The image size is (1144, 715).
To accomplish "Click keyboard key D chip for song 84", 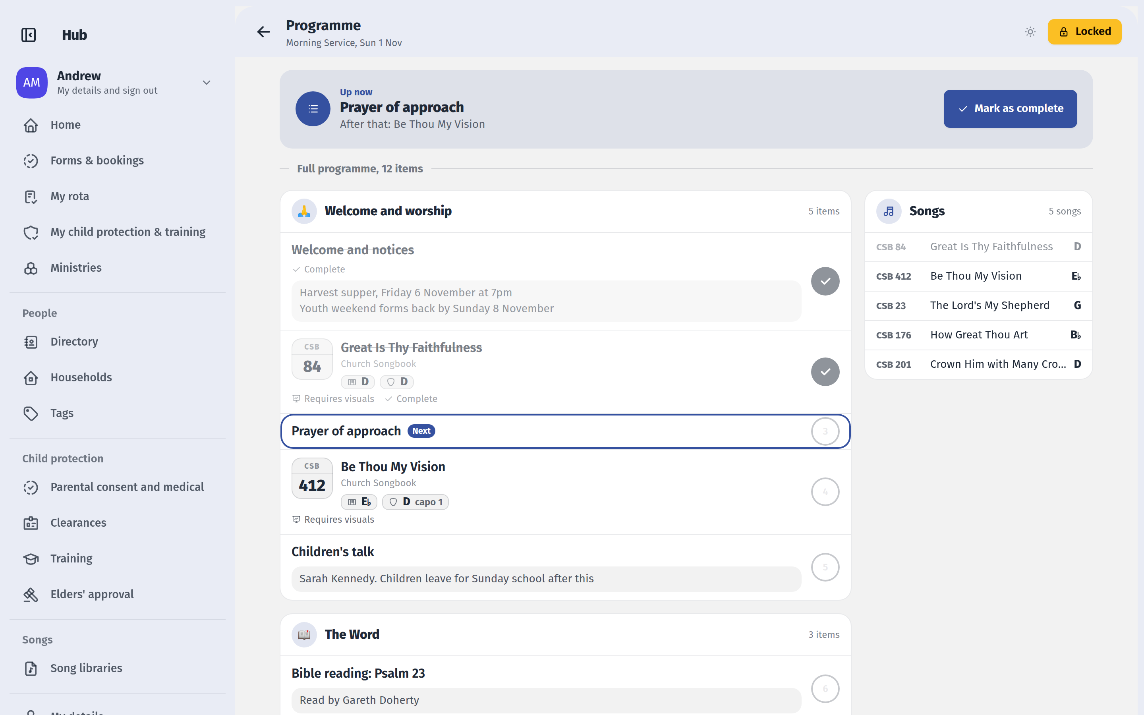I will [358, 382].
